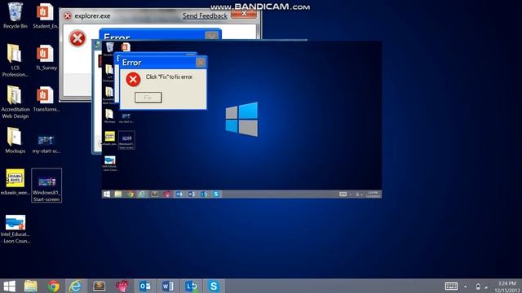
Task: Click the Fix button in Error dialog
Action: 148,98
